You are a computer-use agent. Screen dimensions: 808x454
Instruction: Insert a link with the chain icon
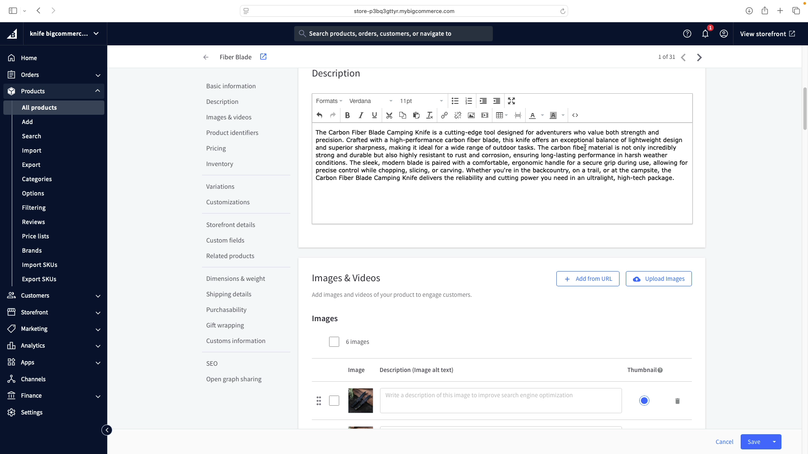[444, 115]
